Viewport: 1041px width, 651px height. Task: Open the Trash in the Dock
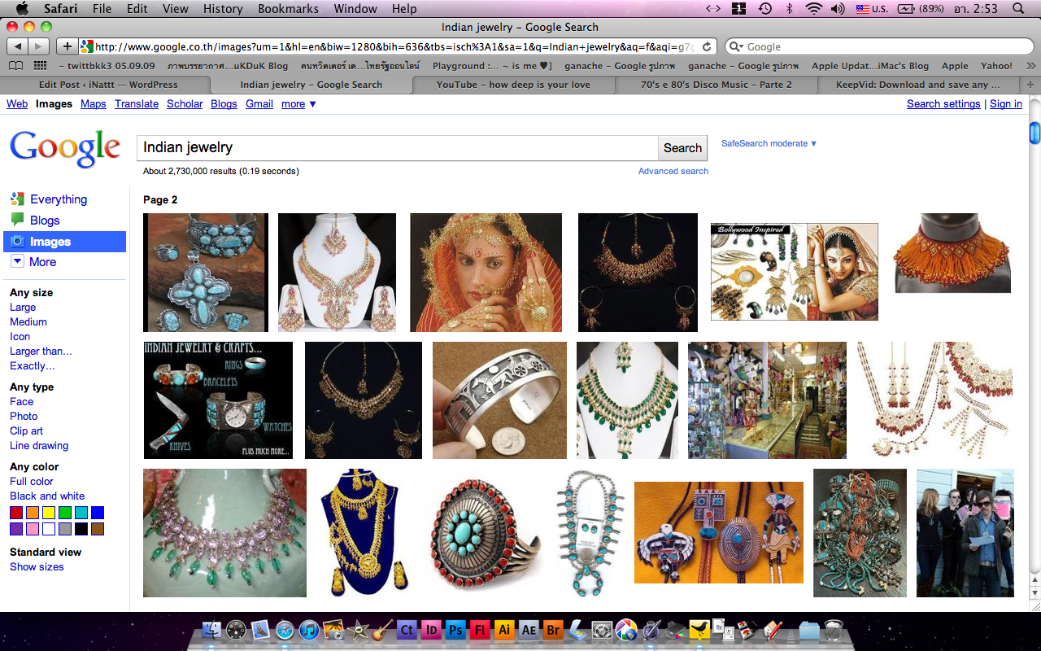point(834,629)
